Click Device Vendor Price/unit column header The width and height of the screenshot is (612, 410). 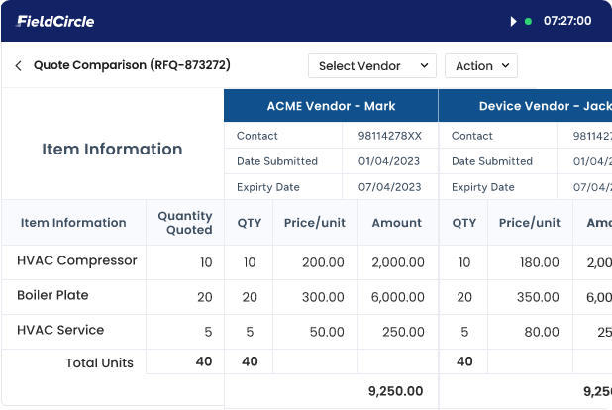coord(530,223)
